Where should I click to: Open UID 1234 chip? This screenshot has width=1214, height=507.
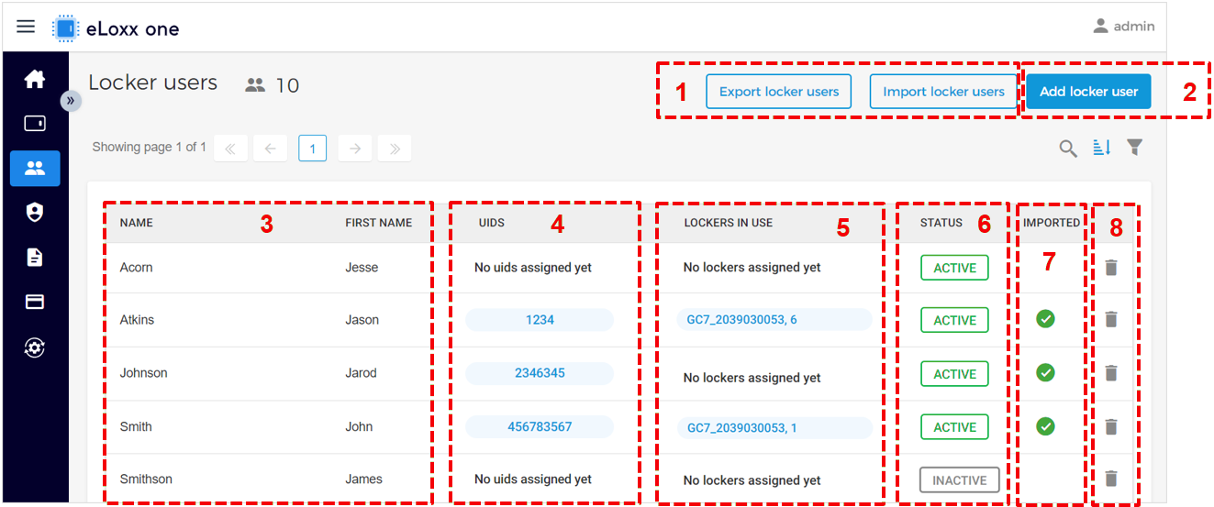coord(540,320)
